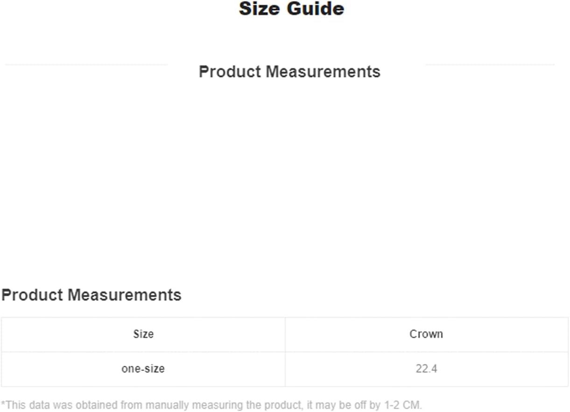570x412 pixels.
Task: Click the Size Guide title
Action: [x=291, y=9]
